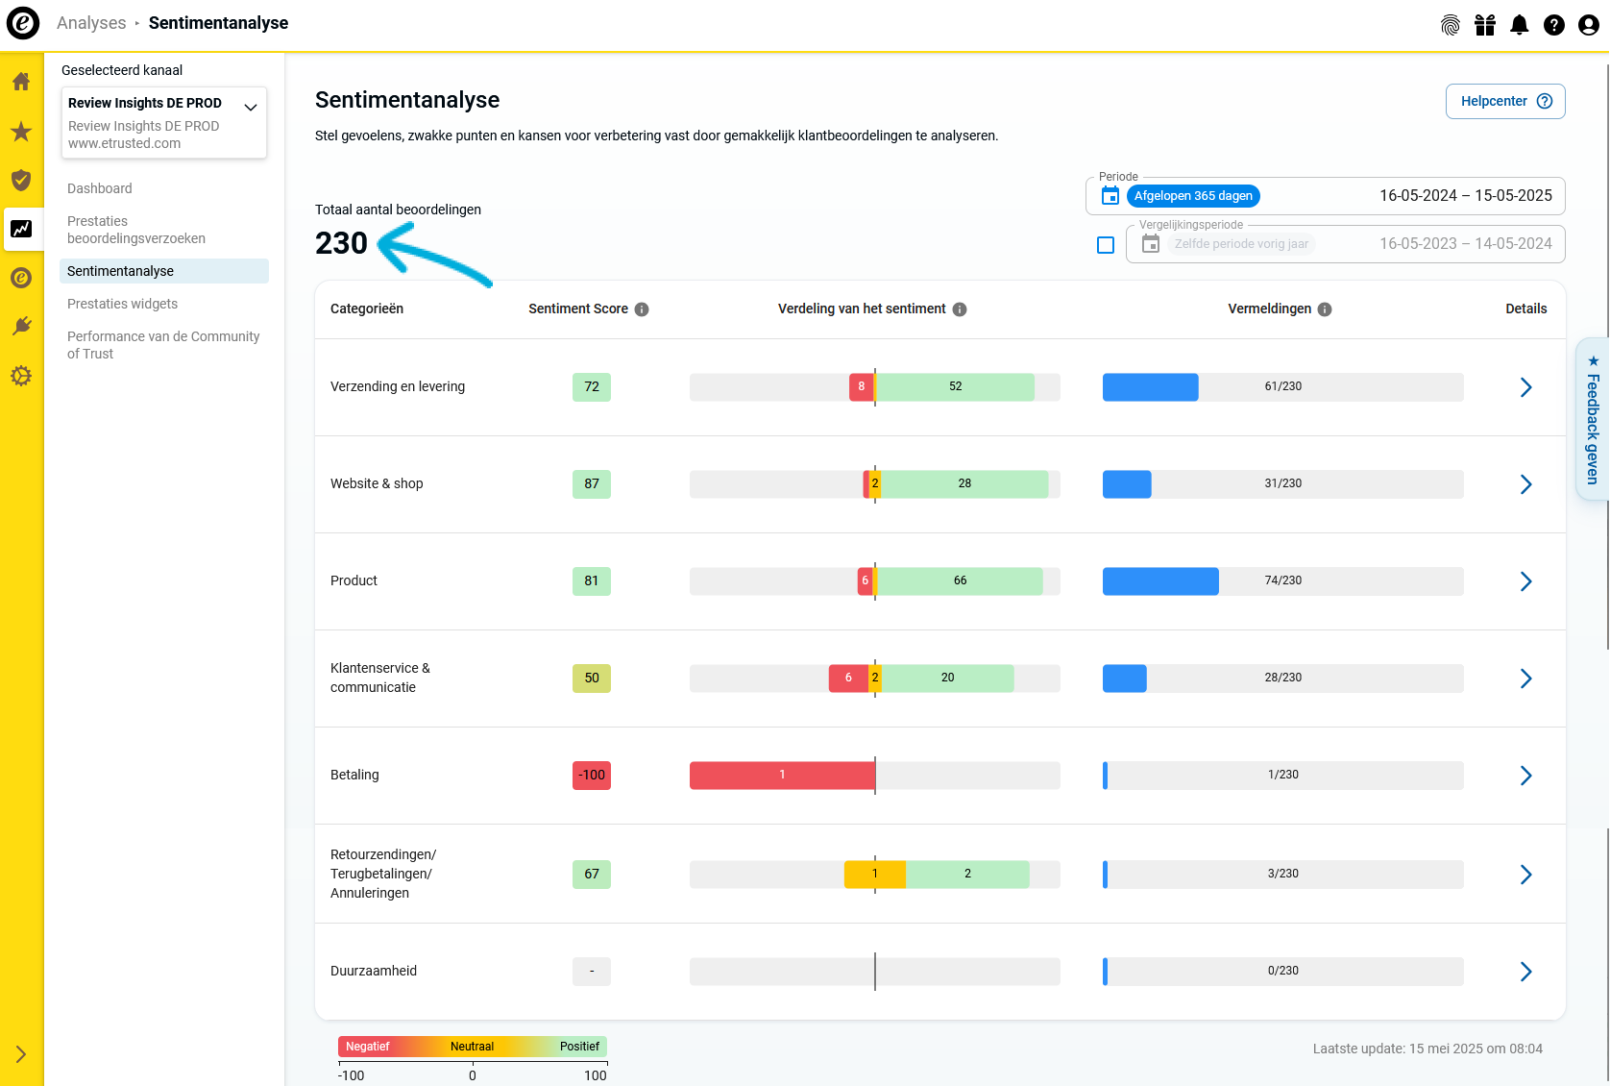
Task: Click the calendar icon in Periode field
Action: (1110, 196)
